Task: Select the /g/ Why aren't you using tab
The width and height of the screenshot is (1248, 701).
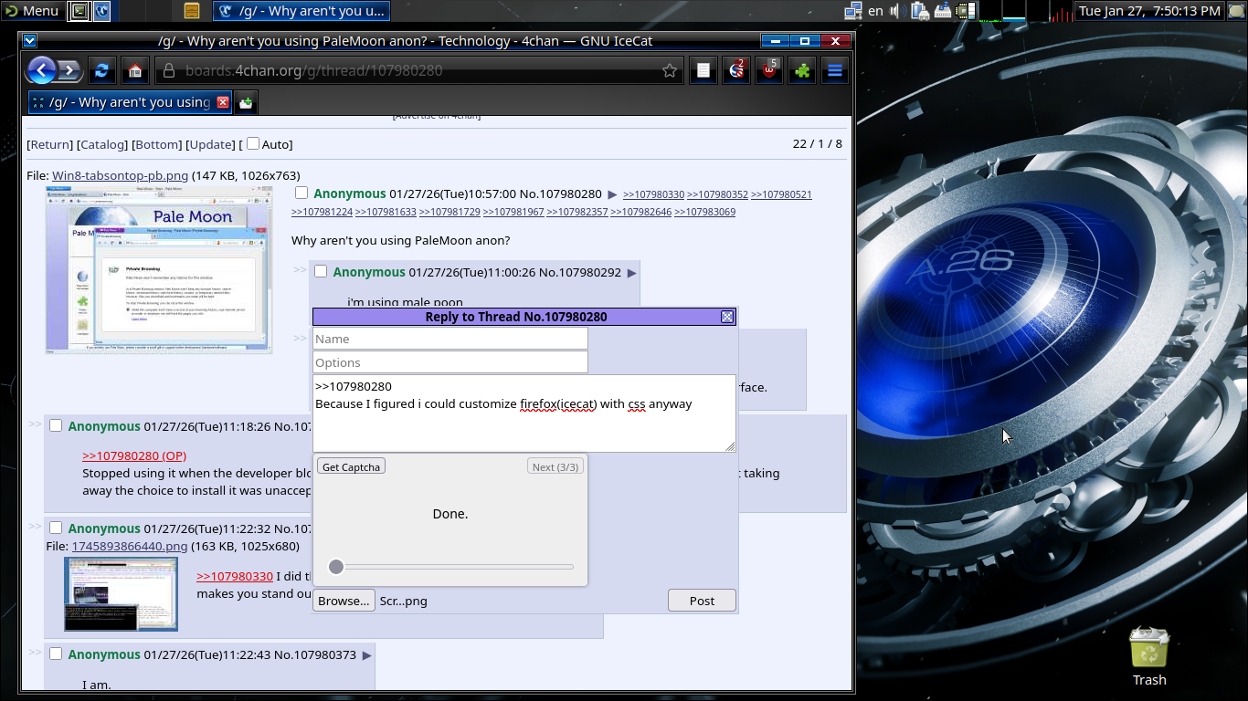Action: 131,102
